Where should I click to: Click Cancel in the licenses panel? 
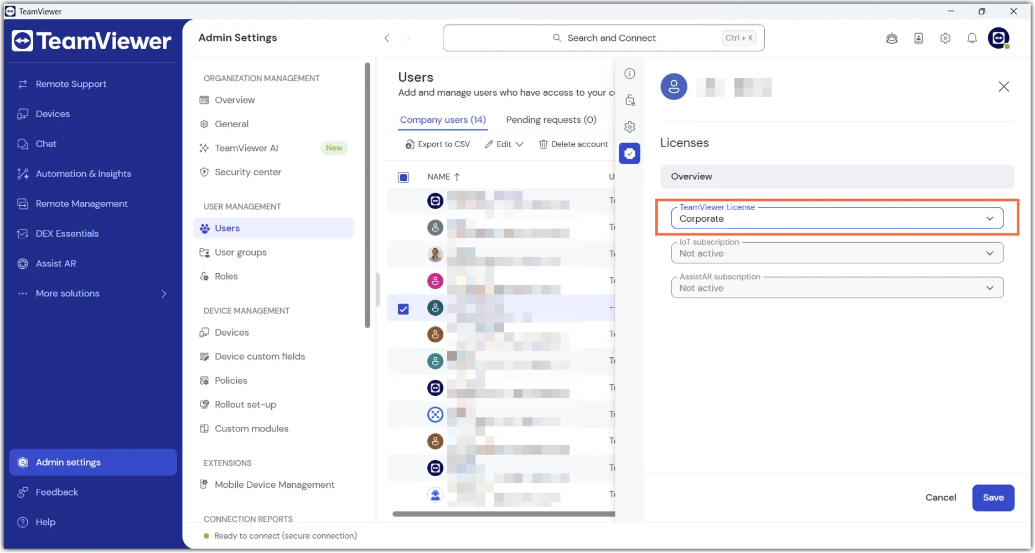pyautogui.click(x=940, y=498)
